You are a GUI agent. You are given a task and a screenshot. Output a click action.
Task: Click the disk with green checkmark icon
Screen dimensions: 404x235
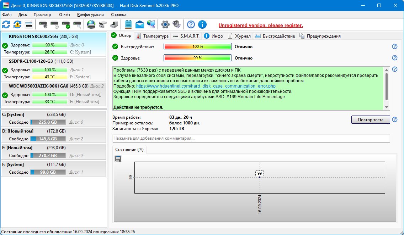[66, 25]
